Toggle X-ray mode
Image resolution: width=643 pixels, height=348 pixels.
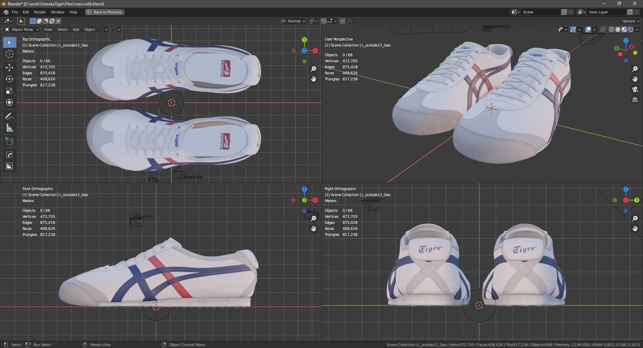[603, 30]
